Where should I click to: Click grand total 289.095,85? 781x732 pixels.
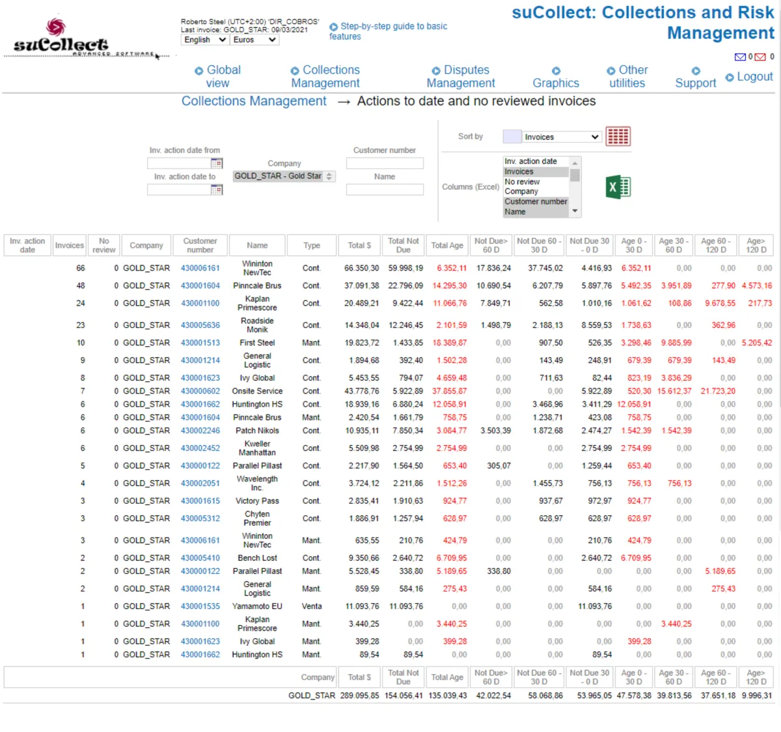(x=359, y=696)
